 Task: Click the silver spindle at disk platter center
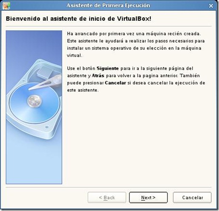pyautogui.click(x=35, y=101)
